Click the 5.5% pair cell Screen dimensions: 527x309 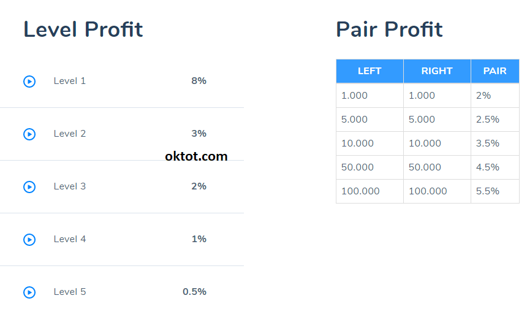pyautogui.click(x=487, y=191)
